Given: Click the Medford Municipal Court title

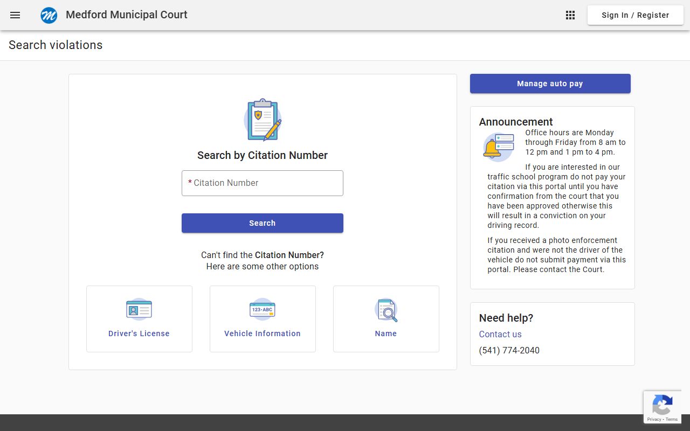Looking at the screenshot, I should point(127,15).
